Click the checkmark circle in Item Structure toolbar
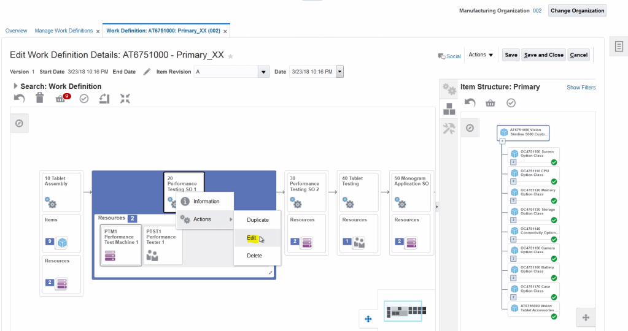 pos(511,103)
